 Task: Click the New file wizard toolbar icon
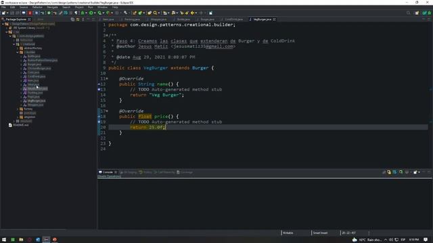coord(3,13)
